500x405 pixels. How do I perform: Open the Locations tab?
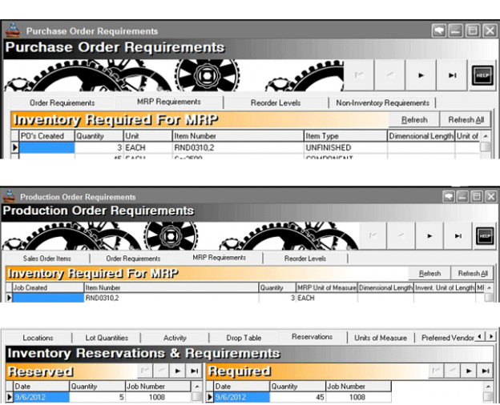point(38,338)
